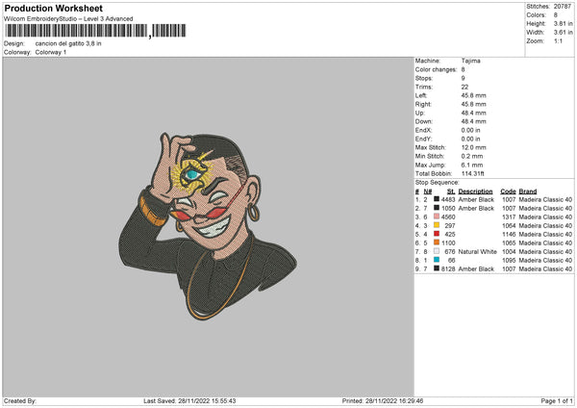Click the Min Stitch value 0.2 mm

click(472, 156)
